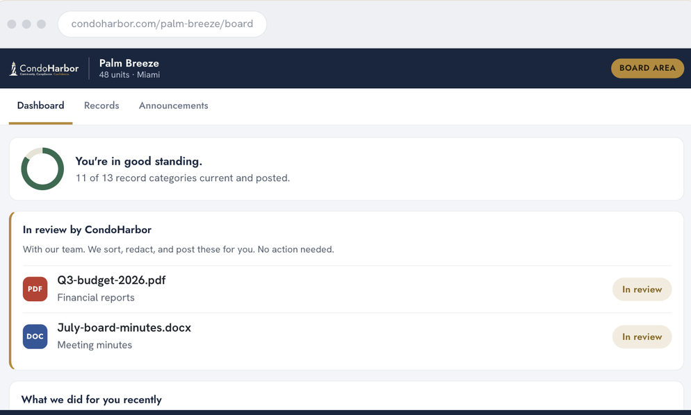Click the Palm Breeze community name

[x=129, y=63]
